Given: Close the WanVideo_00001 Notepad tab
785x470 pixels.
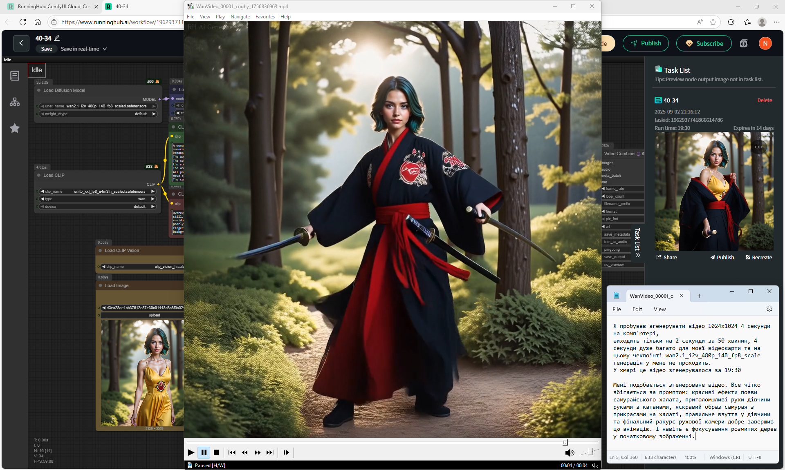Looking at the screenshot, I should coord(681,296).
